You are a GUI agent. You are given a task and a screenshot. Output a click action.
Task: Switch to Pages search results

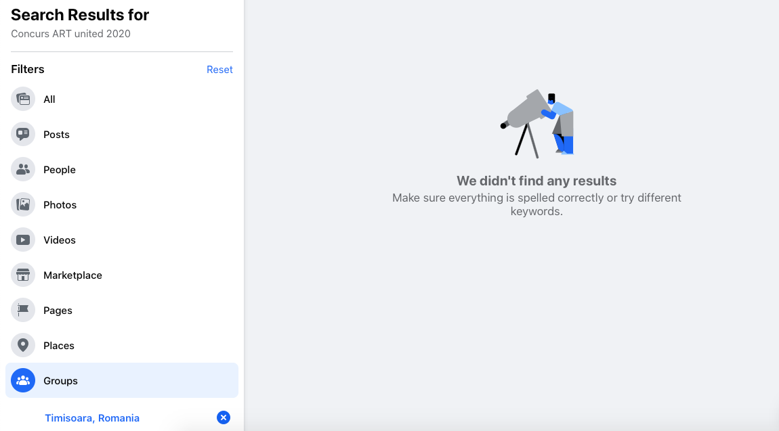coord(58,311)
